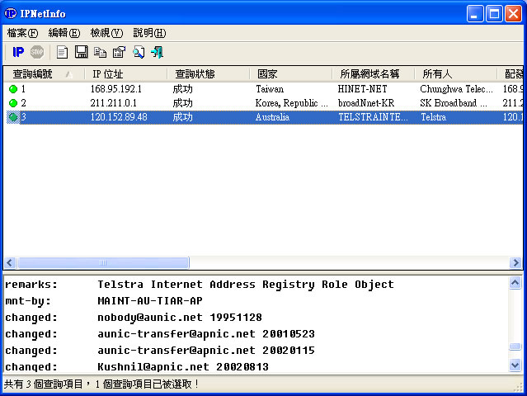Click the HTML report page icon

point(62,52)
